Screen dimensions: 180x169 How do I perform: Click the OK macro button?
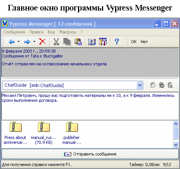[x=134, y=42]
